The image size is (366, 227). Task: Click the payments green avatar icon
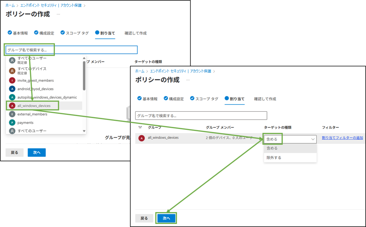click(x=12, y=122)
